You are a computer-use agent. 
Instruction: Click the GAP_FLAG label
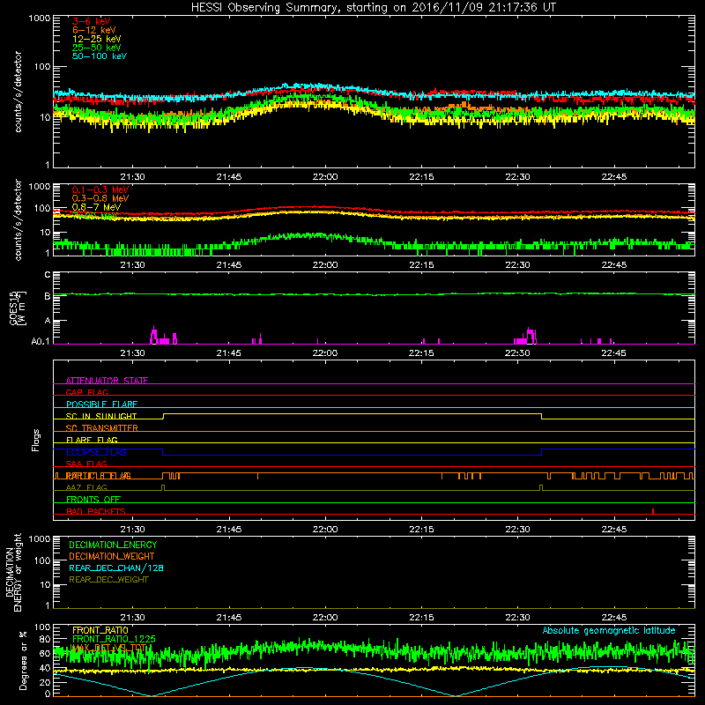[86, 392]
